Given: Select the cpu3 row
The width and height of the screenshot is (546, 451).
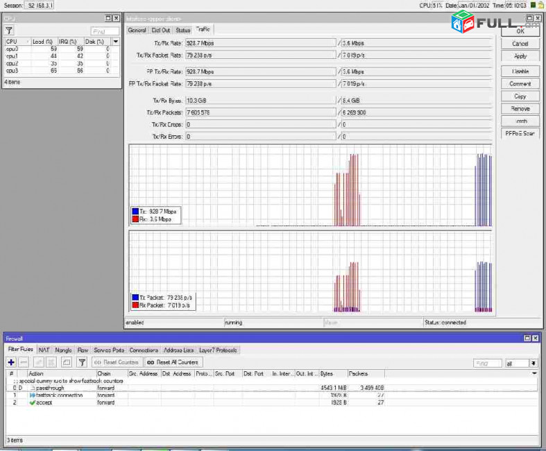Looking at the screenshot, I should click(62, 71).
